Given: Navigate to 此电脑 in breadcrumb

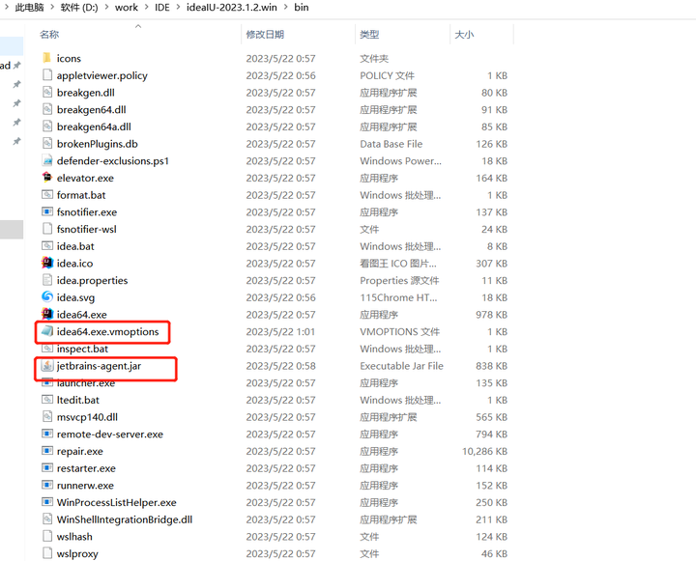Looking at the screenshot, I should pos(29,8).
